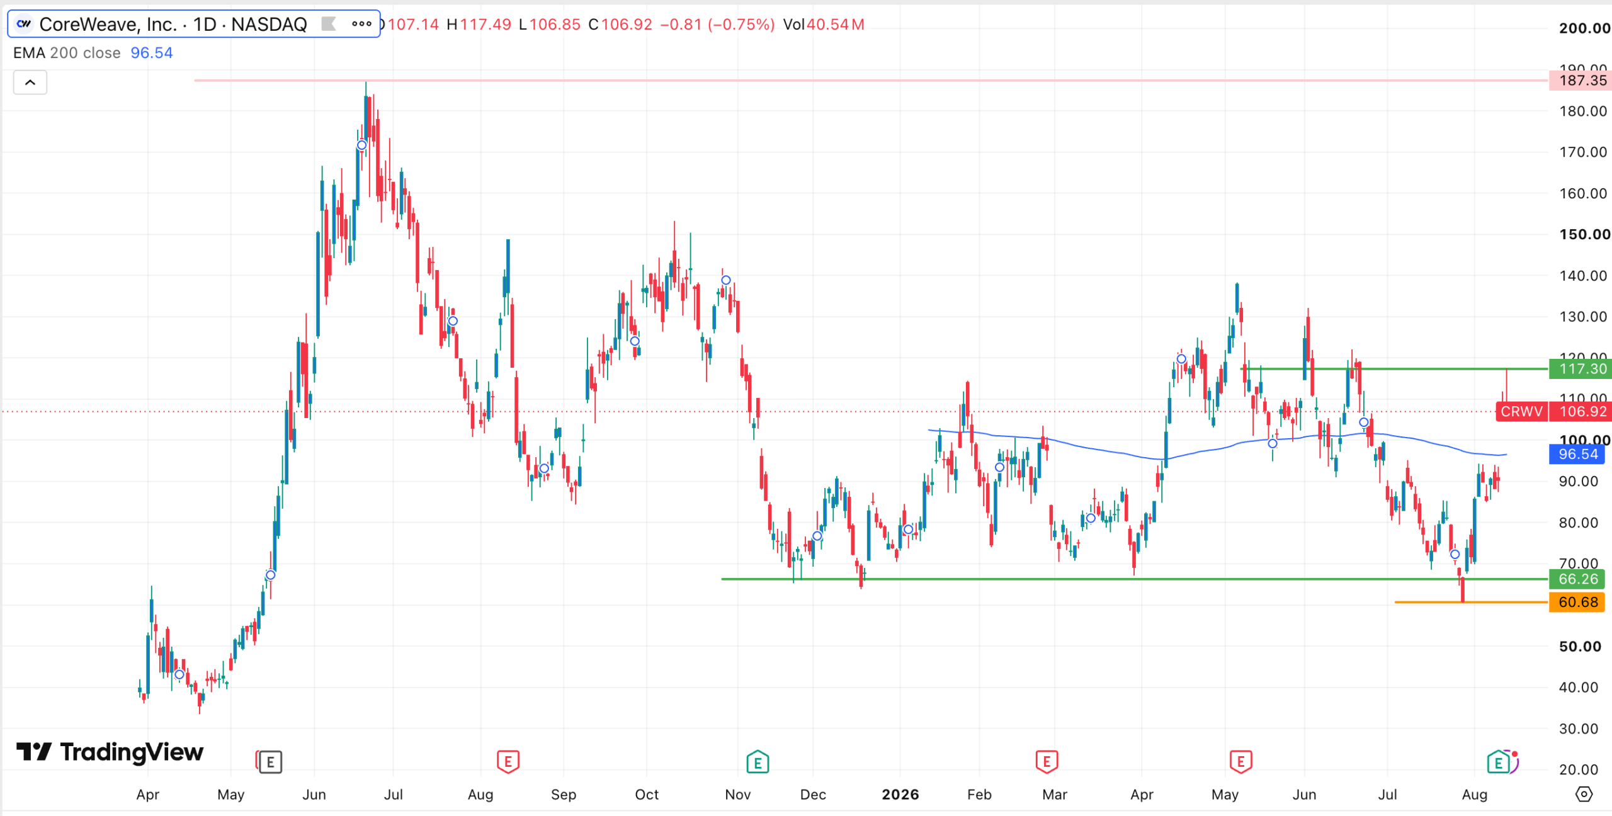Click the Low value L106.85
The image size is (1612, 816).
click(x=549, y=25)
